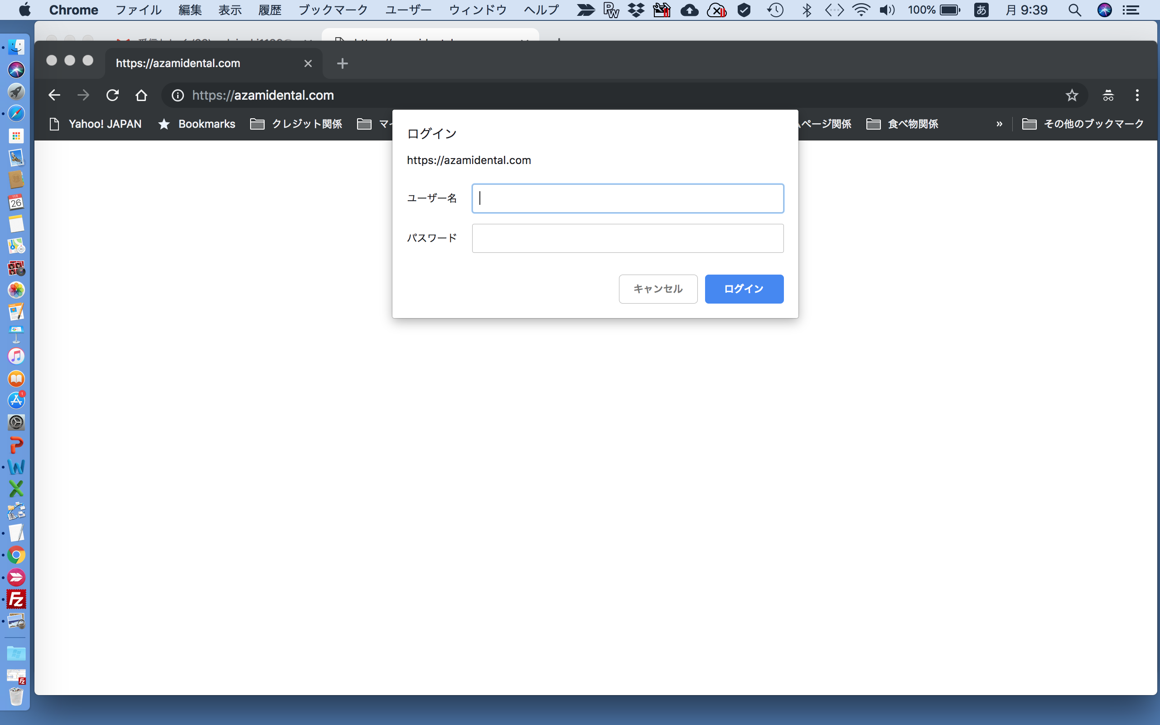Open Siri from menu bar
This screenshot has height=725, width=1160.
tap(1104, 10)
